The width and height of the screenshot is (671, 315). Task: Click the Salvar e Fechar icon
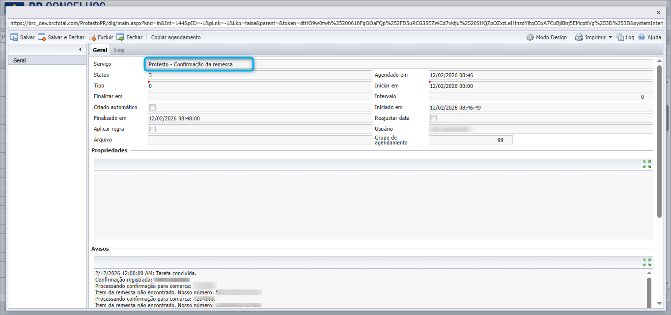(x=42, y=37)
